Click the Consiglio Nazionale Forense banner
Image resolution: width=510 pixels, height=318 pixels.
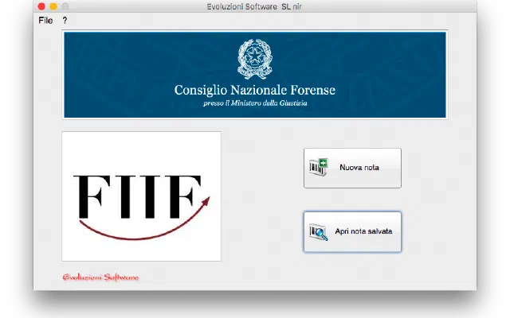coord(255,75)
